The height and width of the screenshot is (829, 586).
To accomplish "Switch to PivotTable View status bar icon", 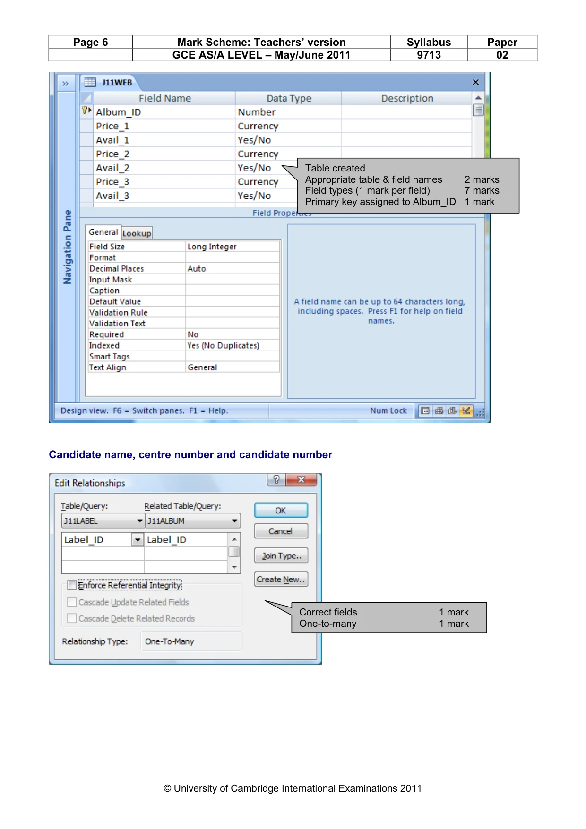I will [x=439, y=410].
